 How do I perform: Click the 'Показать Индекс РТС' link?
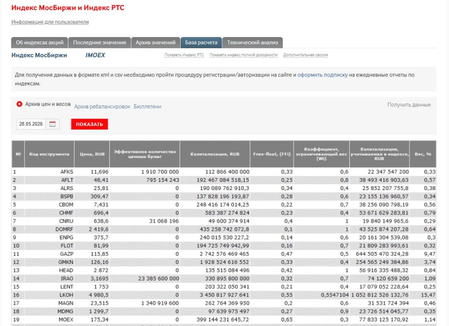coord(184,55)
